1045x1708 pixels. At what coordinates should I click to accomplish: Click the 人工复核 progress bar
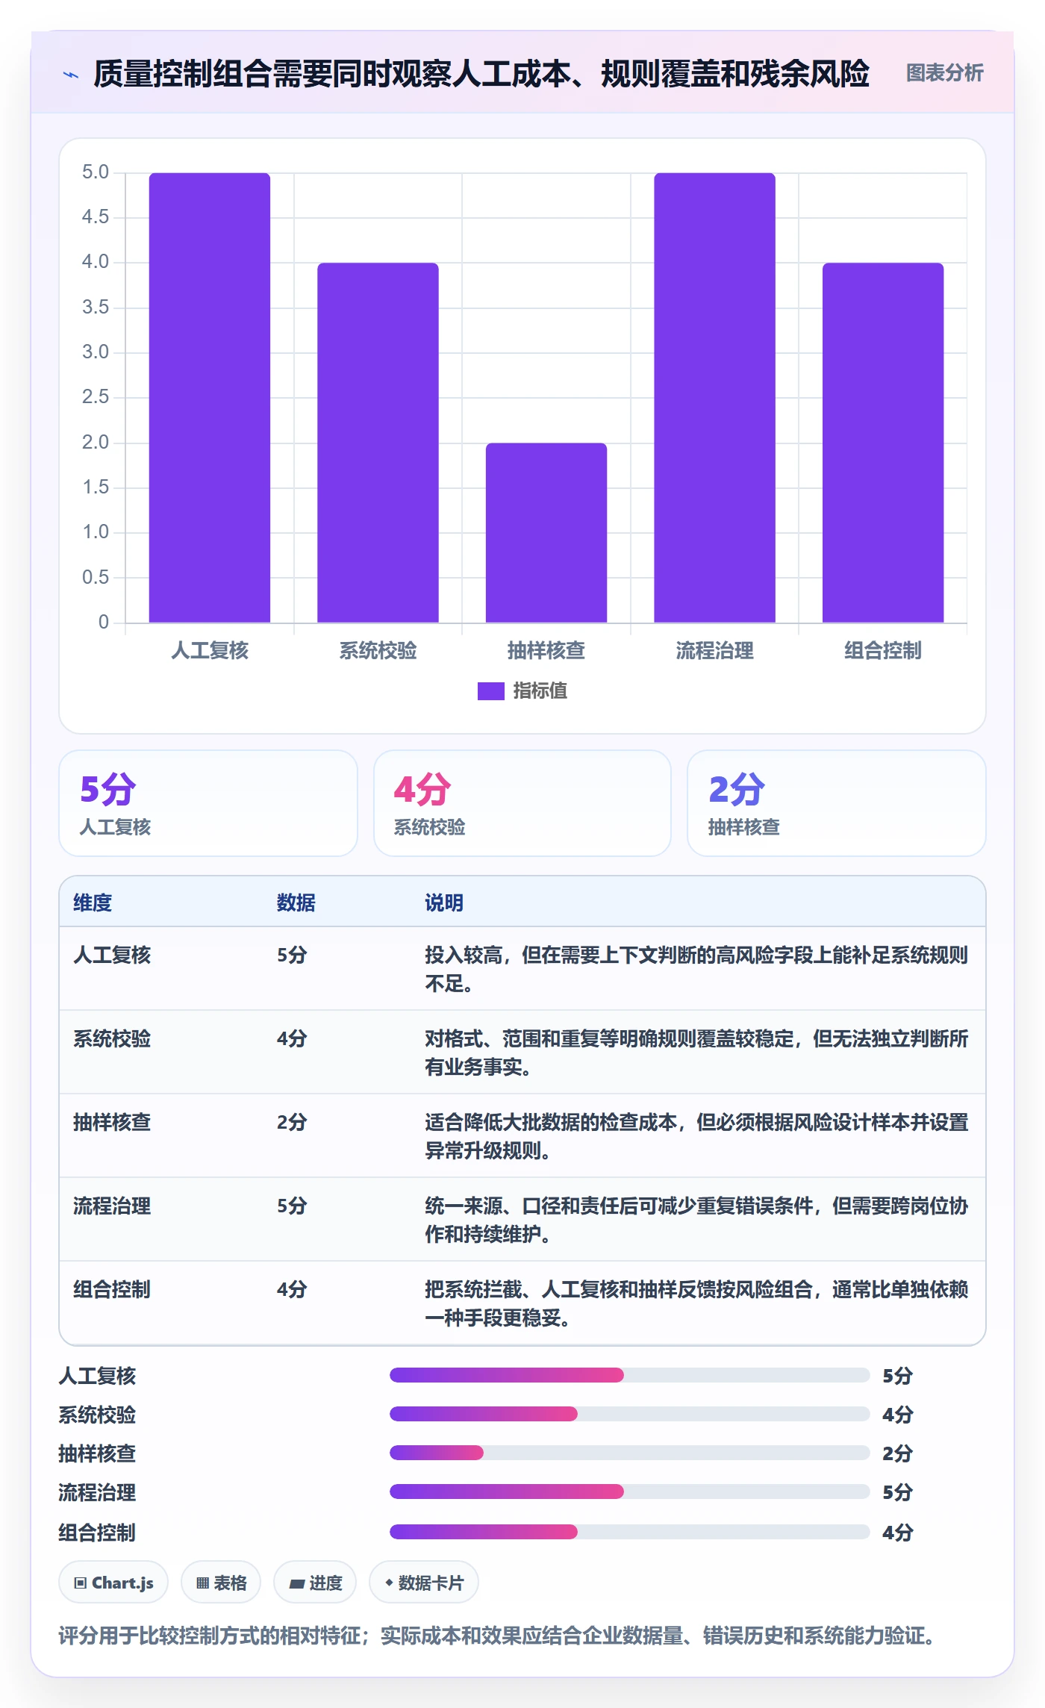[x=629, y=1375]
